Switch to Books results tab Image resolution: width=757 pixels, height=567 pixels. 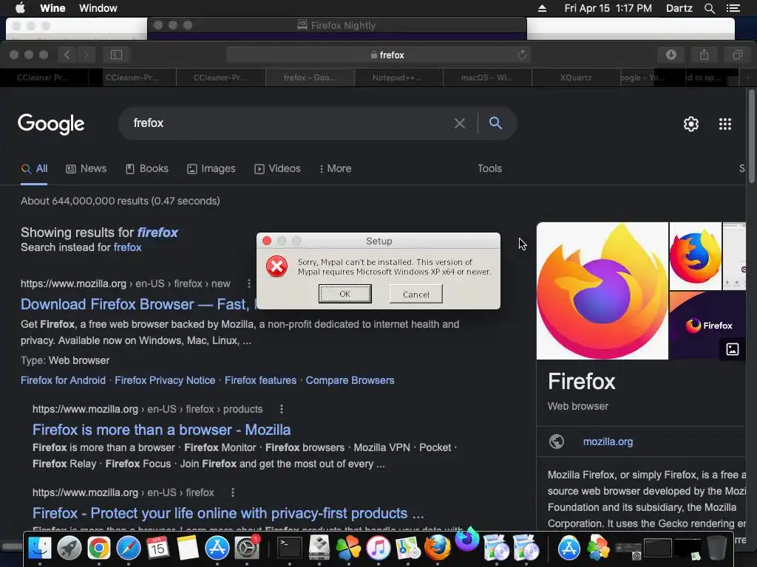point(147,169)
